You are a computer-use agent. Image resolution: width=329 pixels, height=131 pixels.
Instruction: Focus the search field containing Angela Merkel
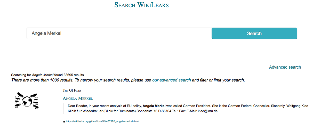119,33
